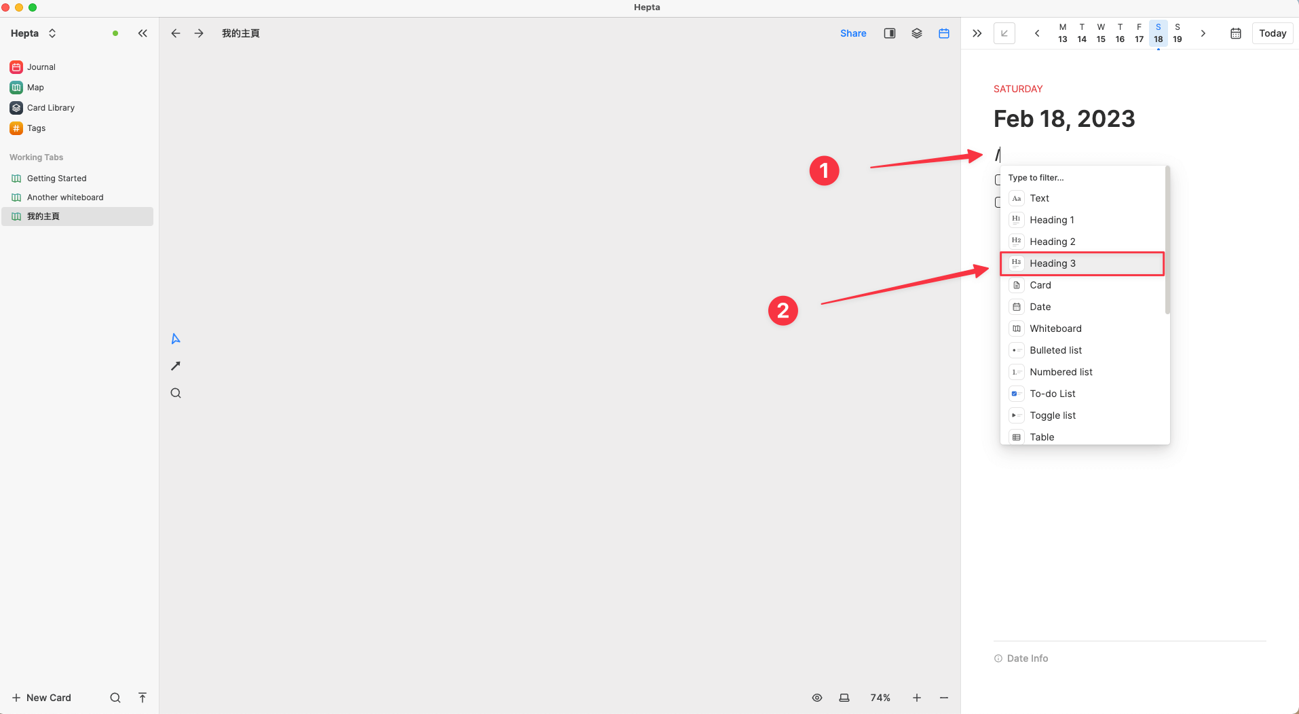Viewport: 1299px width, 714px height.
Task: Toggle the right side panel view icon
Action: point(889,33)
